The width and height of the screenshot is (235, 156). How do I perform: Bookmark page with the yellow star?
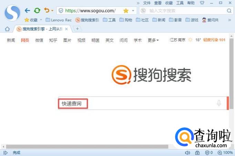pyautogui.click(x=126, y=11)
